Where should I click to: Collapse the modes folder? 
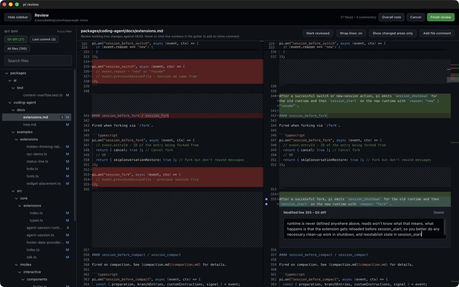[x=16, y=264]
